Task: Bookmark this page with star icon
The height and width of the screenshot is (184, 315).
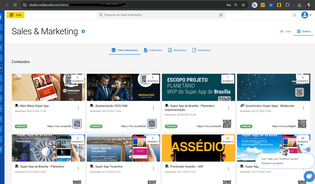Action: [243, 5]
